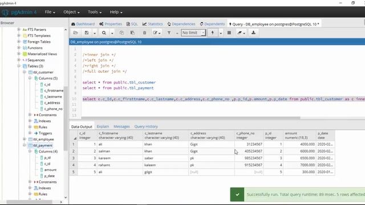Select c_phone_no column in tree
The height and width of the screenshot is (205, 365).
tap(53, 109)
